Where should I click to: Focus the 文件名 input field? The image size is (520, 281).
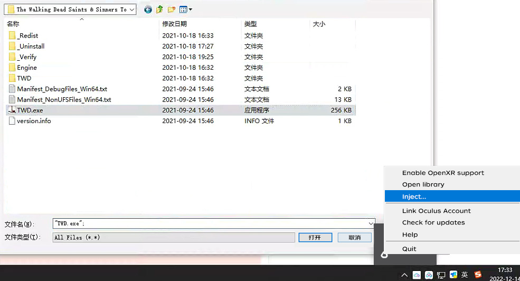(210, 223)
